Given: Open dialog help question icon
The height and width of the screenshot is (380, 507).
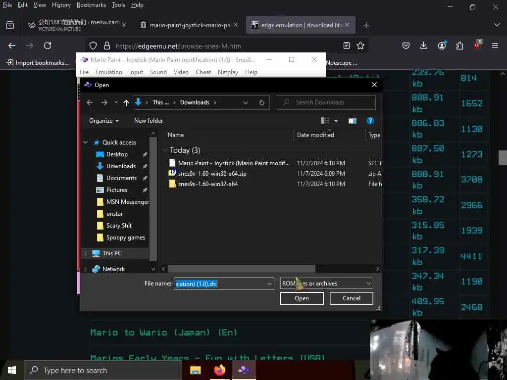Looking at the screenshot, I should (x=370, y=121).
